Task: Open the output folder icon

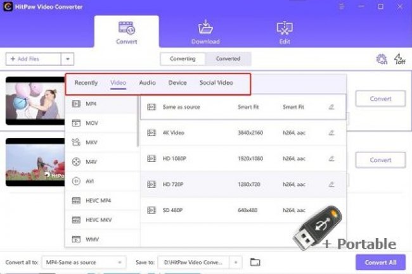Action: tap(255, 262)
